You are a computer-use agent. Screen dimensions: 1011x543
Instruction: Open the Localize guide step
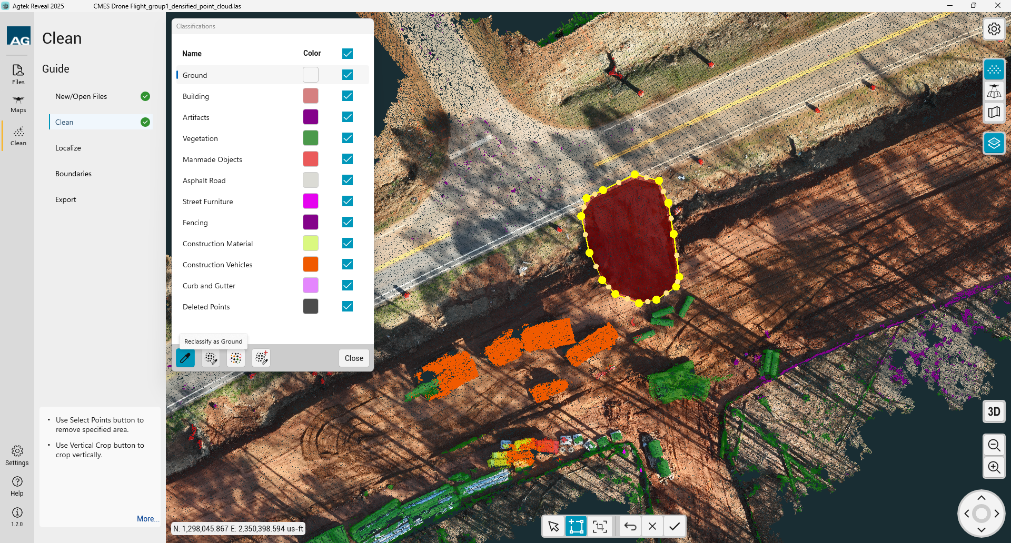click(x=68, y=148)
